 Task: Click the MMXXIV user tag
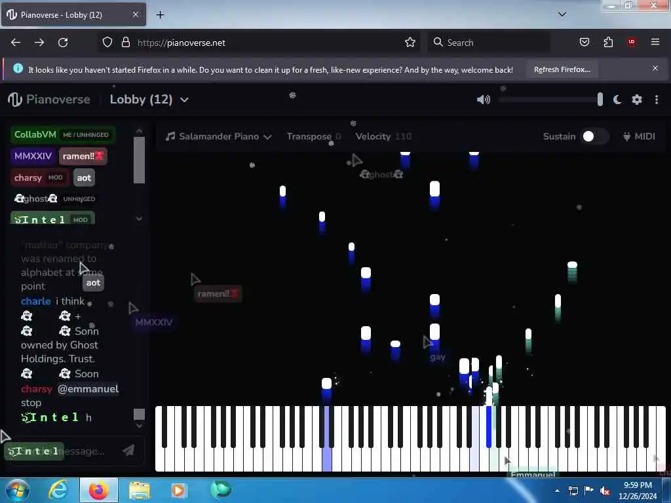click(x=33, y=156)
